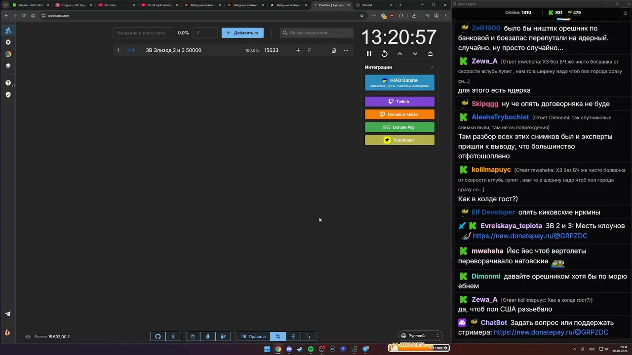This screenshot has height=355, width=632.
Task: Open Steam from the taskbar
Action: coord(300,349)
